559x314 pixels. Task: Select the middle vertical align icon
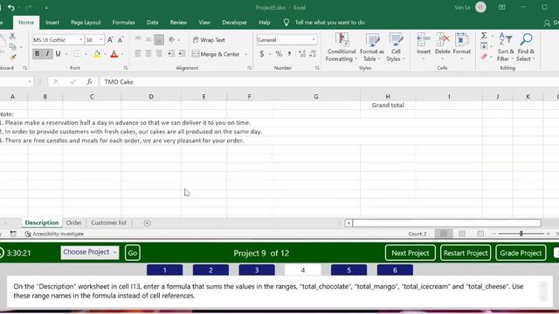coord(148,39)
